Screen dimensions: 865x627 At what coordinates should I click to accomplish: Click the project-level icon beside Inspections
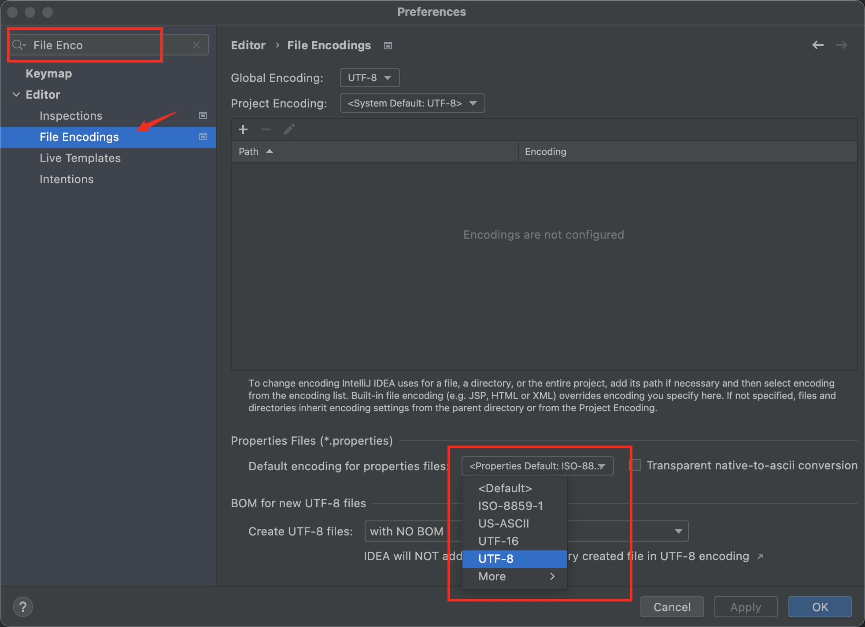click(x=203, y=115)
